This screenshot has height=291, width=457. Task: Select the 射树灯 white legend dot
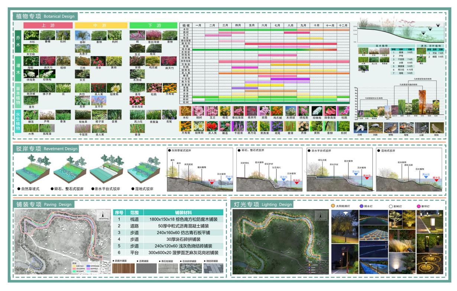point(390,206)
